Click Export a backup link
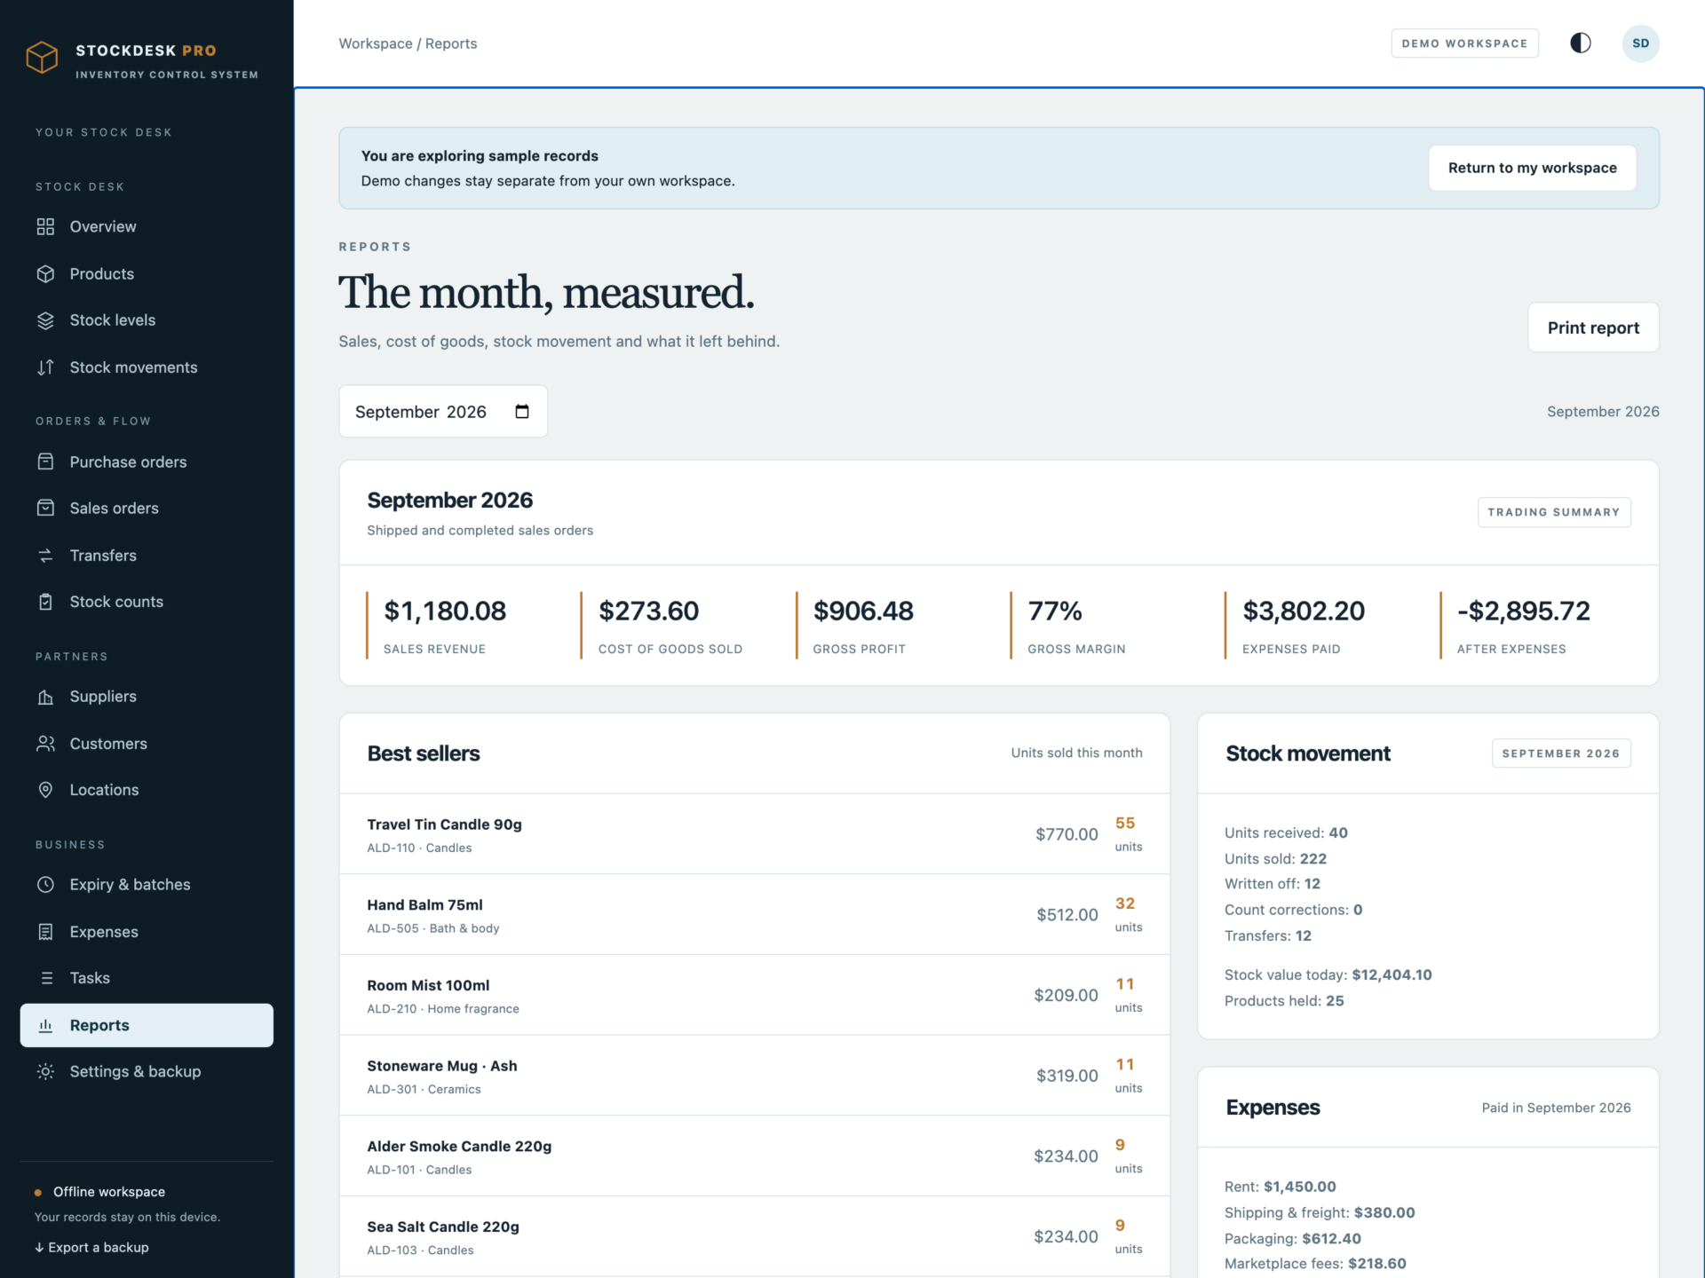Image resolution: width=1705 pixels, height=1278 pixels. coord(91,1247)
